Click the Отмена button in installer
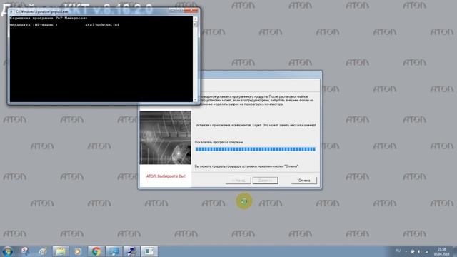Viewport: 457px width, 257px height. (304, 181)
